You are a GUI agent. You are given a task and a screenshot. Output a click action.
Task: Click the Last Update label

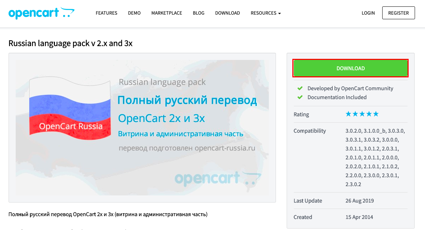coord(308,201)
